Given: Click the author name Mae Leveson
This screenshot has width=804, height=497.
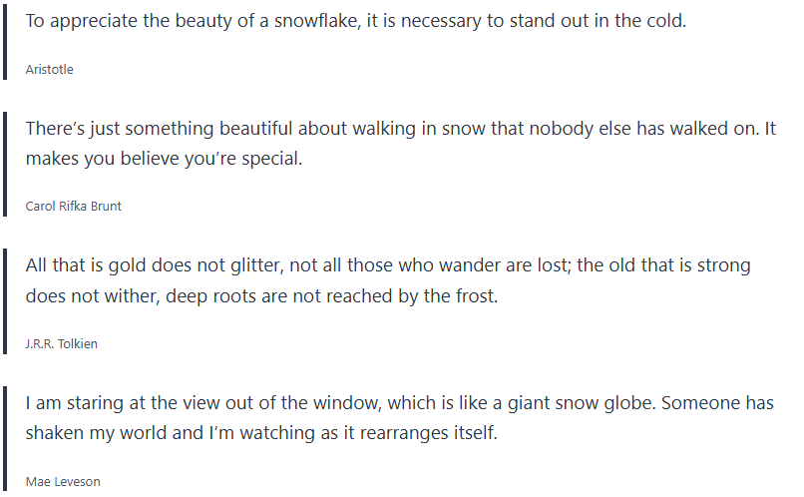Looking at the screenshot, I should click(x=63, y=482).
